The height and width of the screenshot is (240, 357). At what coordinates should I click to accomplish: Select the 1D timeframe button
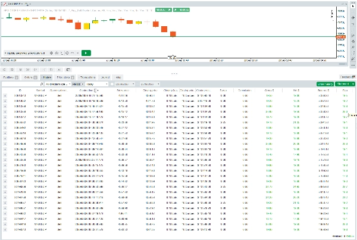click(4, 70)
